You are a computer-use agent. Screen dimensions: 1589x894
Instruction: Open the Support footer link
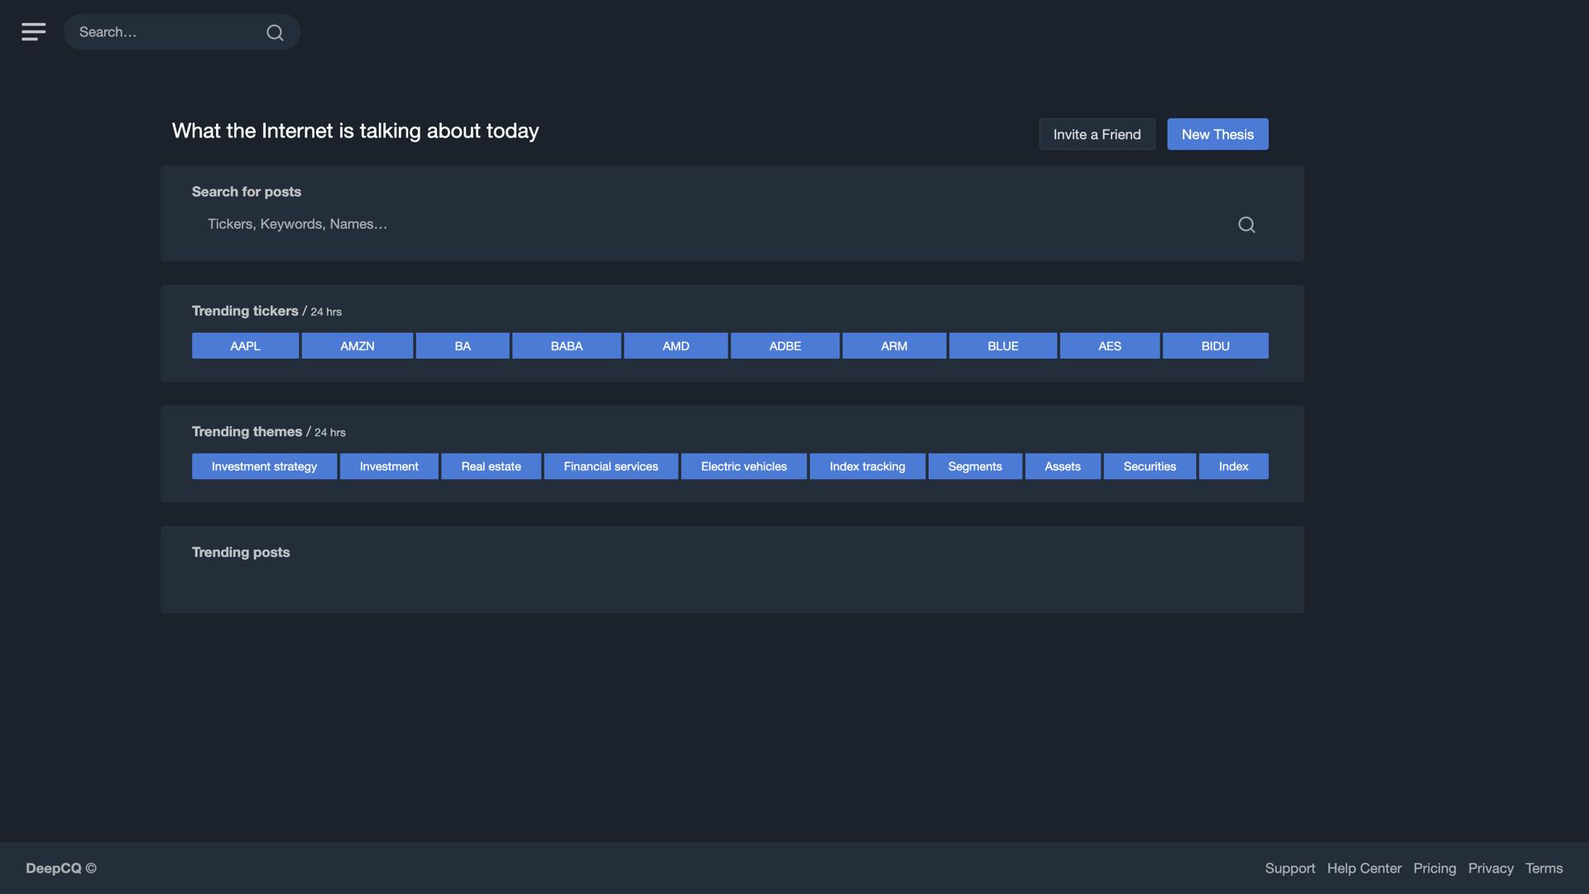pos(1289,868)
